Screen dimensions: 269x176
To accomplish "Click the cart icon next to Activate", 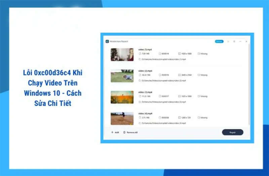I will (x=228, y=41).
